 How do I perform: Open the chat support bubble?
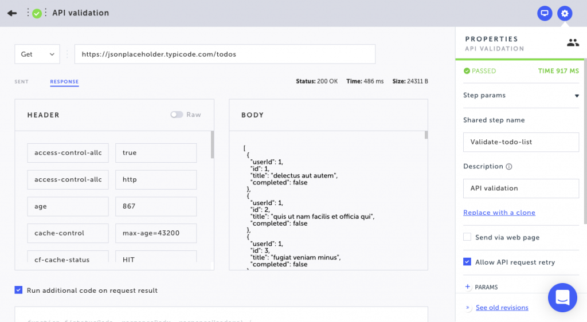click(x=562, y=298)
